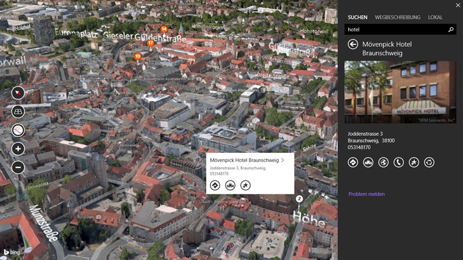Add hotel to favorites star icon in sidebar
The height and width of the screenshot is (260, 463).
coord(414,163)
